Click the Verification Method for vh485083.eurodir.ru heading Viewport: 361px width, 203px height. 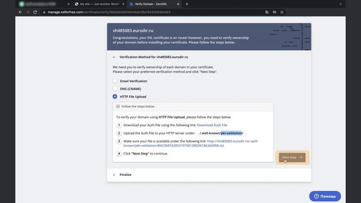click(x=153, y=57)
